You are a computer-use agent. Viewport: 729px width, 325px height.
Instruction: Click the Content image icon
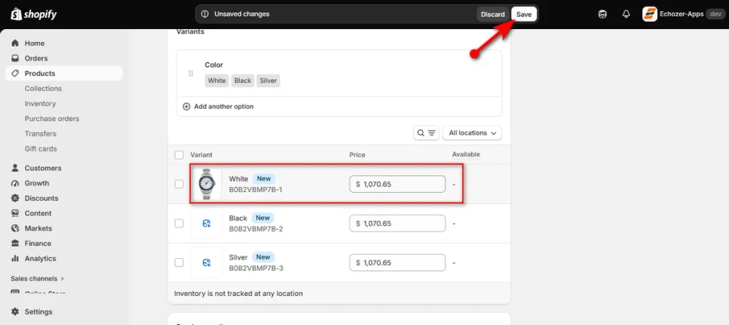click(x=16, y=213)
